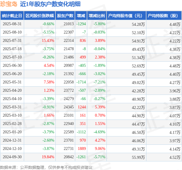Screen dimensions: 182x170
Task: Click the market value 40.90万
Action: [138, 99]
